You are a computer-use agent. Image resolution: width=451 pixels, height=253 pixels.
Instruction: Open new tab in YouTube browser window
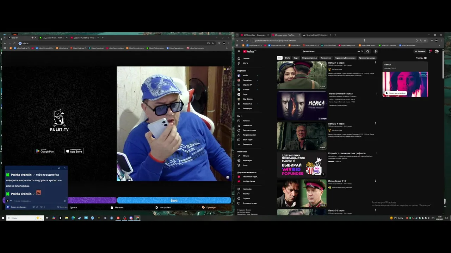click(x=335, y=35)
